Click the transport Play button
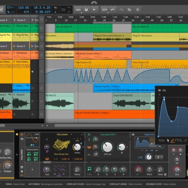This screenshot has height=188, width=188. pos(94,9)
